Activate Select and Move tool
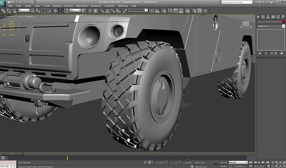Image resolution: width=286 pixels, height=168 pixels. [55, 11]
